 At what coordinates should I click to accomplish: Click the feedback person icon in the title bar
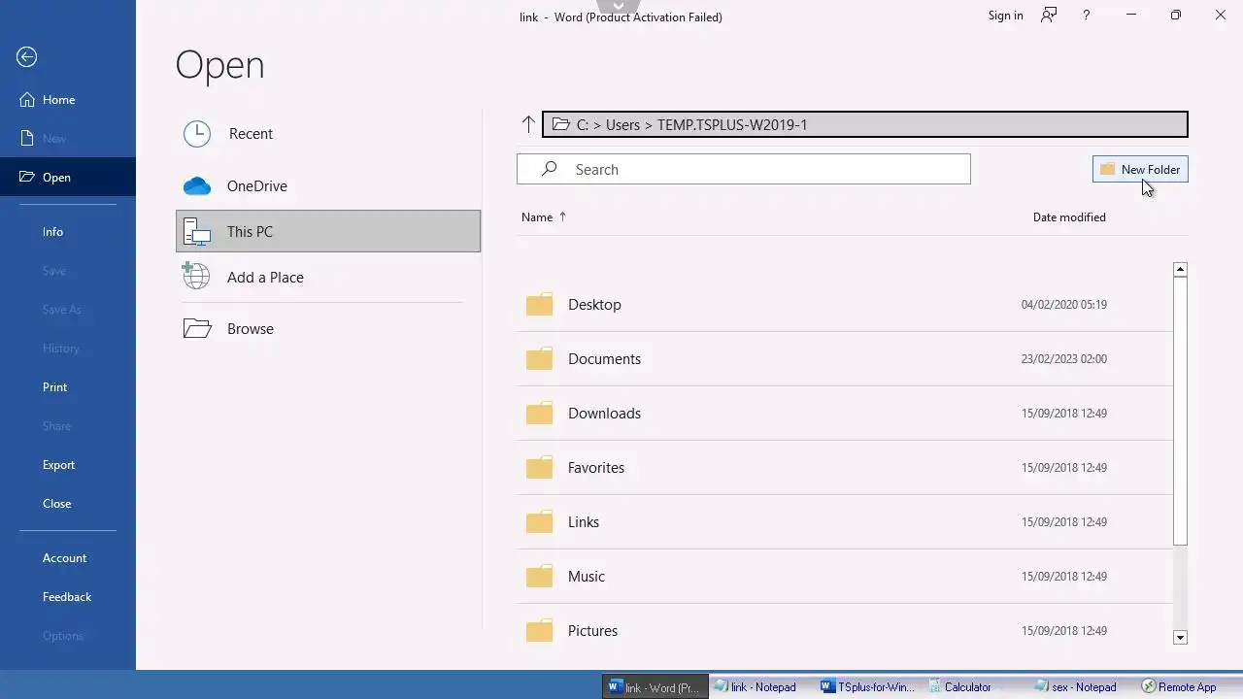click(1049, 16)
